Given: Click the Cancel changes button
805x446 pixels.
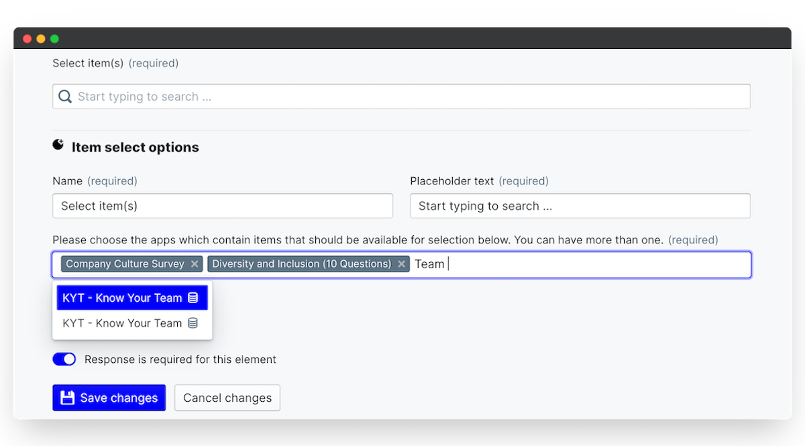Looking at the screenshot, I should pyautogui.click(x=227, y=398).
